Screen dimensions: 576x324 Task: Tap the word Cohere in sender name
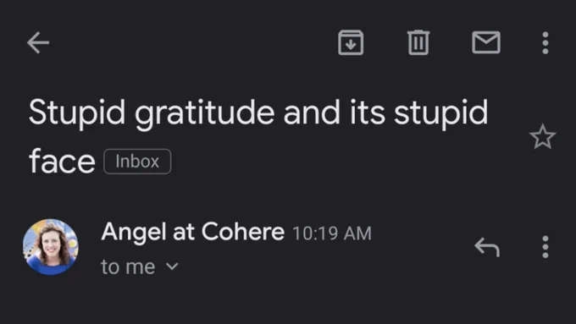click(243, 232)
